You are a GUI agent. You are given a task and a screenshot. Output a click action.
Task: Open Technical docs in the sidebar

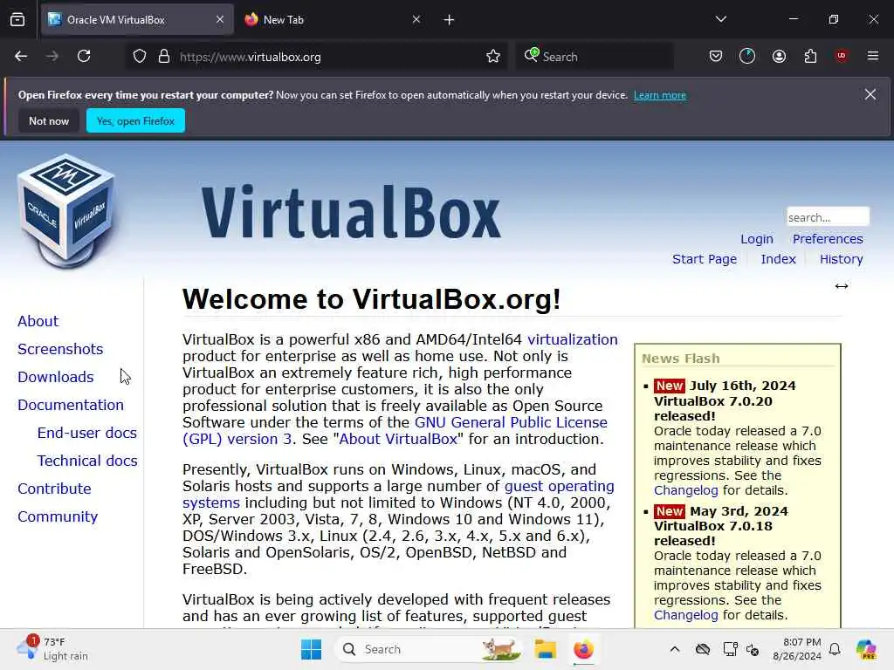pos(87,461)
